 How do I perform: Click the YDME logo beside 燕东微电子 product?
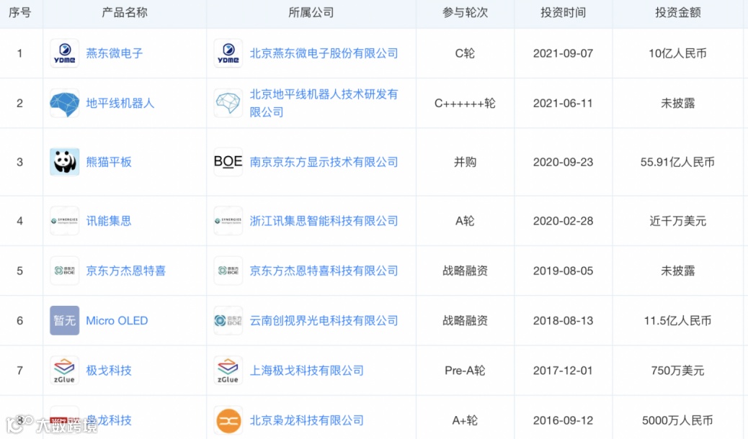(64, 53)
